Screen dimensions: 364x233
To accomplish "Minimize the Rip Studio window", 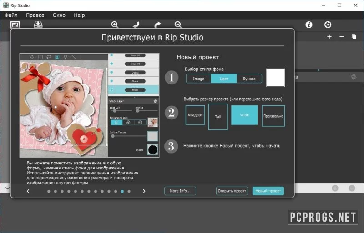I will click(324, 5).
